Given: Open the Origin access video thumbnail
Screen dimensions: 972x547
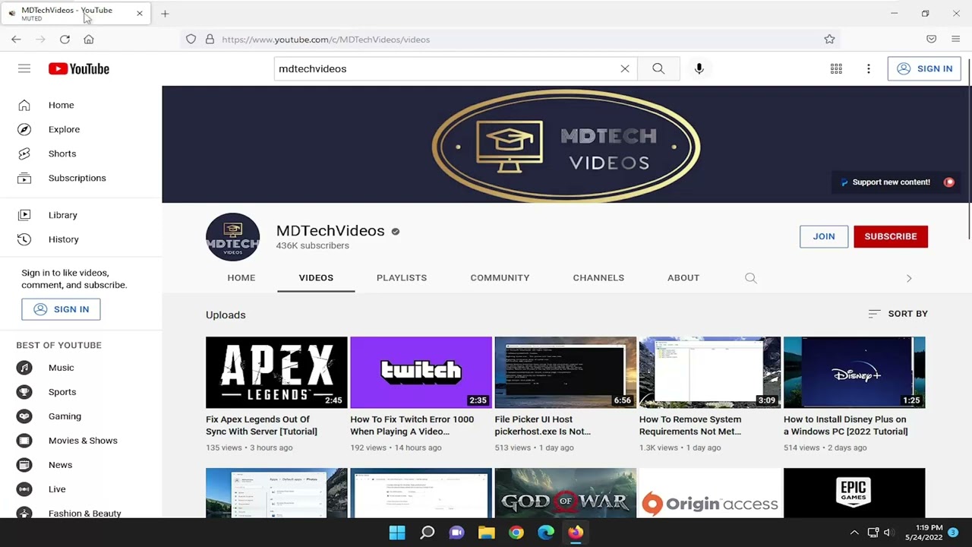Looking at the screenshot, I should coord(710,493).
